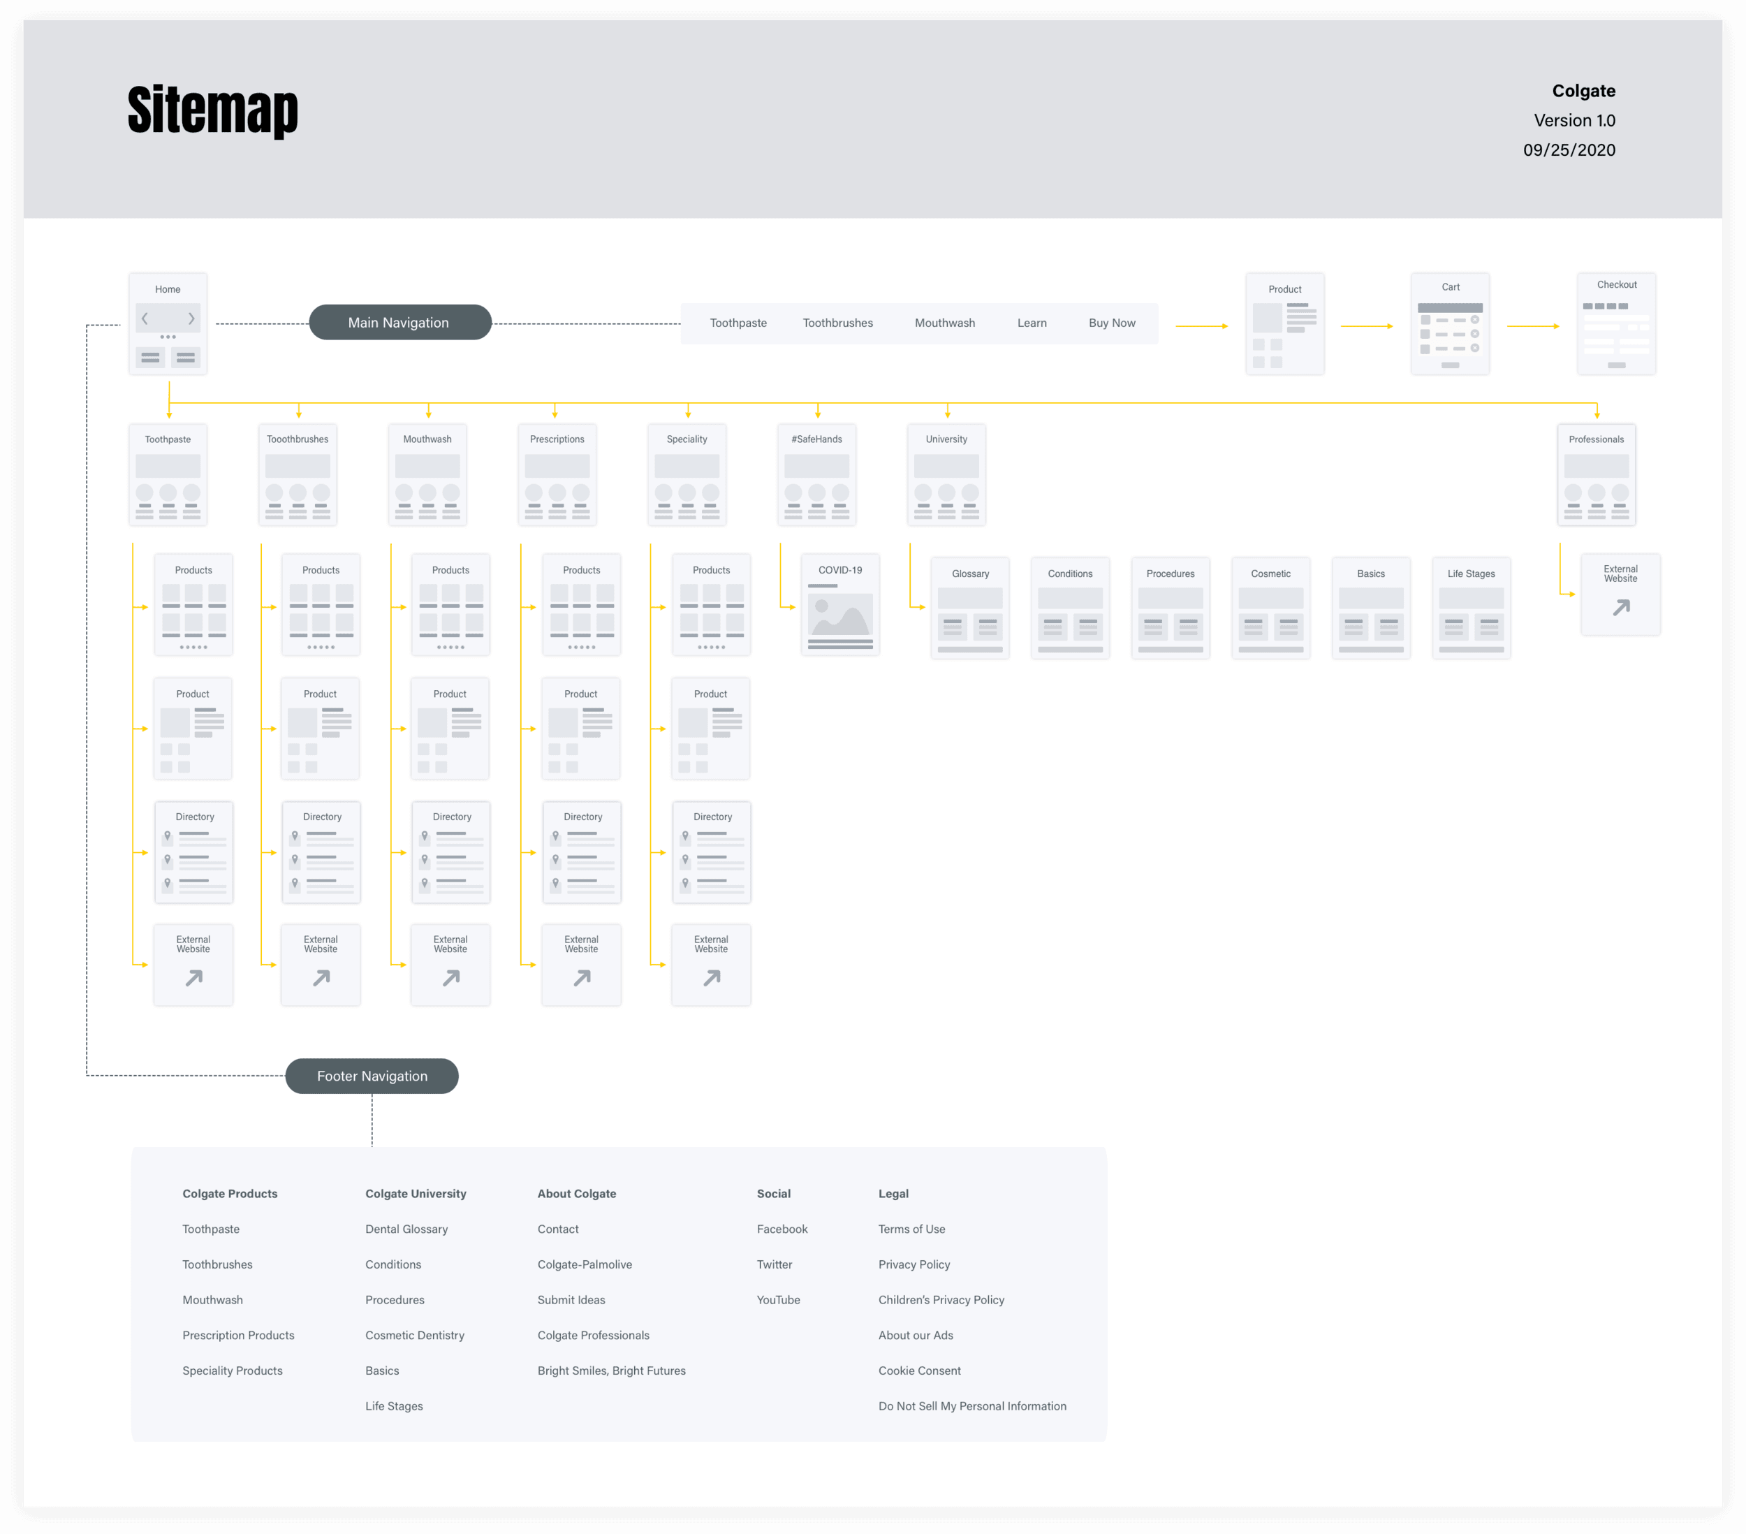Select the Professionals page card

(1597, 474)
